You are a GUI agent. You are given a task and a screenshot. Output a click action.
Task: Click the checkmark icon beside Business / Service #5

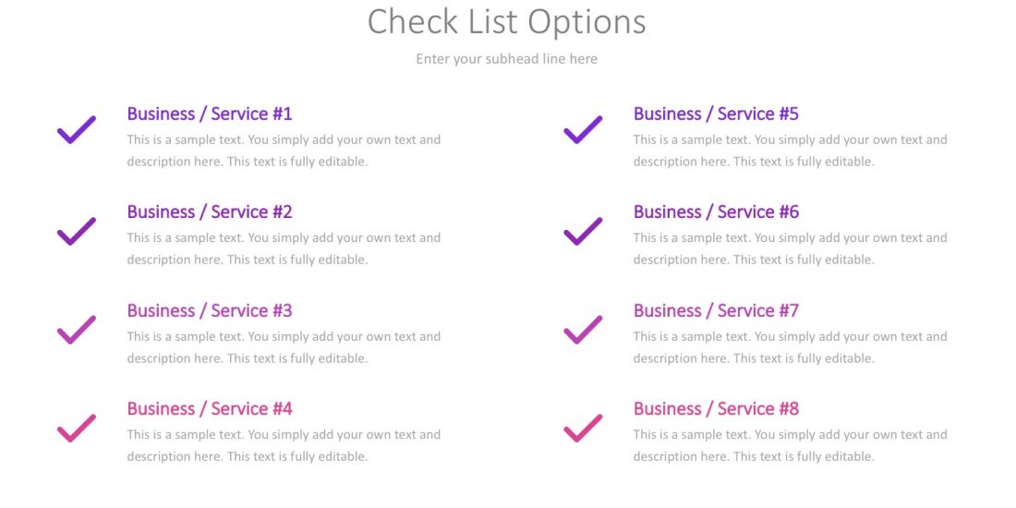tap(583, 129)
